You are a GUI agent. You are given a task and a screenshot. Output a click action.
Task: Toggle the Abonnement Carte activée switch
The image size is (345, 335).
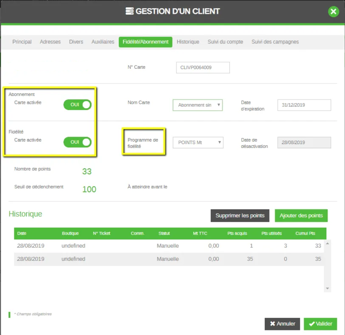coord(78,105)
